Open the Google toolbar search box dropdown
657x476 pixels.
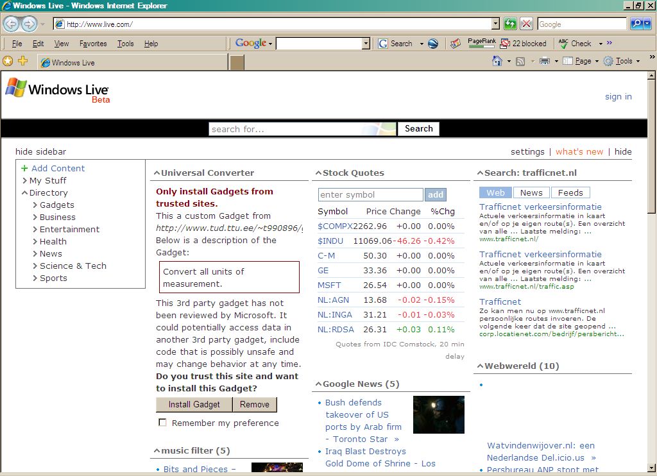pos(366,44)
